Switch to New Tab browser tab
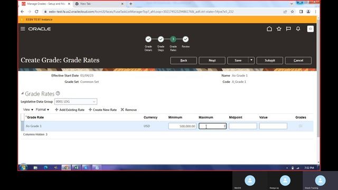 [99, 4]
